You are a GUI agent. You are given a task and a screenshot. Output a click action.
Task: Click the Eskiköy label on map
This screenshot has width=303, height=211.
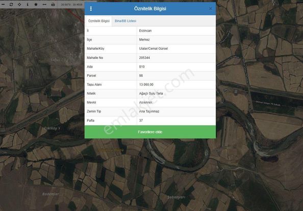[52, 128]
